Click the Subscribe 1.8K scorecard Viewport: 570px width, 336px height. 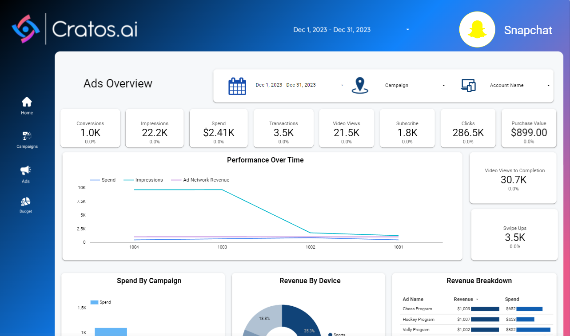[x=407, y=128]
